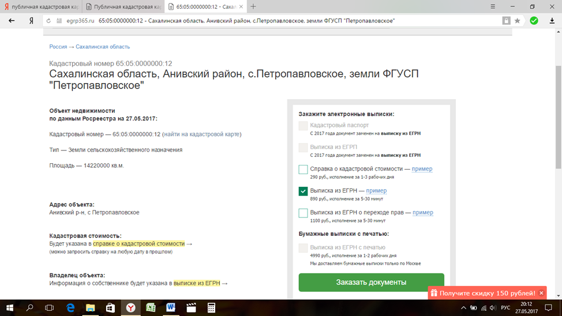
Task: Click the green Protect checkmark icon
Action: [534, 21]
